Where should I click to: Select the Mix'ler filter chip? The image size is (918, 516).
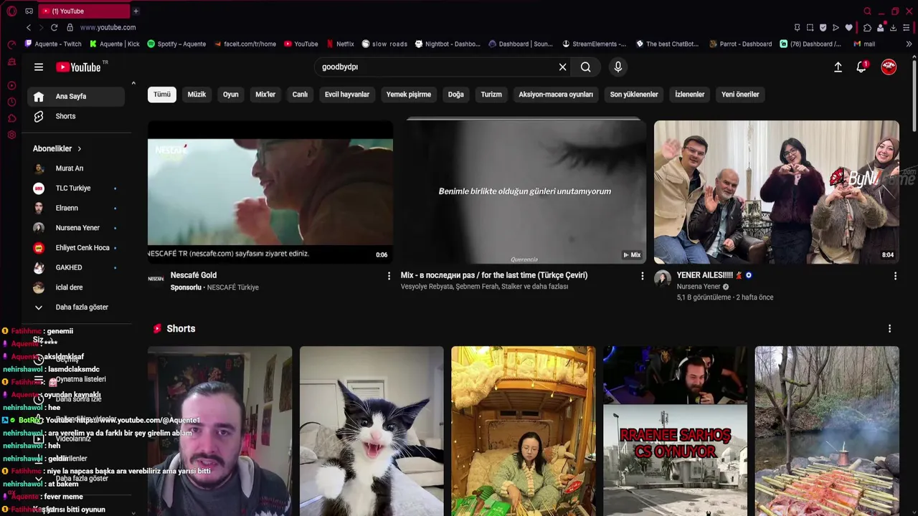[265, 94]
